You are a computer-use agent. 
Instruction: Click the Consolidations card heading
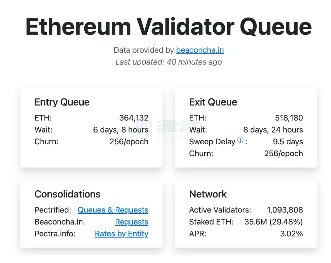pyautogui.click(x=67, y=194)
